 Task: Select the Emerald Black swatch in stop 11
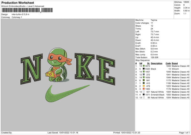point(144,95)
